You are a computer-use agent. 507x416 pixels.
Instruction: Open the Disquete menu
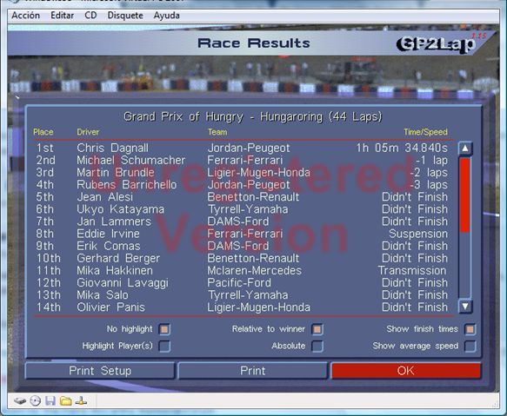click(125, 16)
